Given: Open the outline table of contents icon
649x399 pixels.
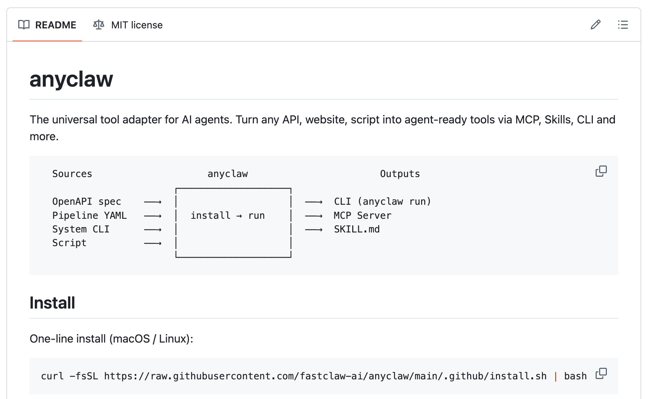Looking at the screenshot, I should point(623,25).
